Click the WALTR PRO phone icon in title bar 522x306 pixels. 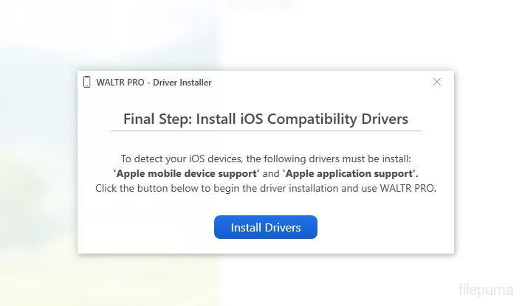point(87,82)
